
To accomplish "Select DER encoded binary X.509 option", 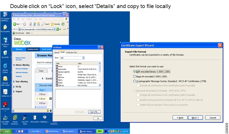I will coord(134,72).
